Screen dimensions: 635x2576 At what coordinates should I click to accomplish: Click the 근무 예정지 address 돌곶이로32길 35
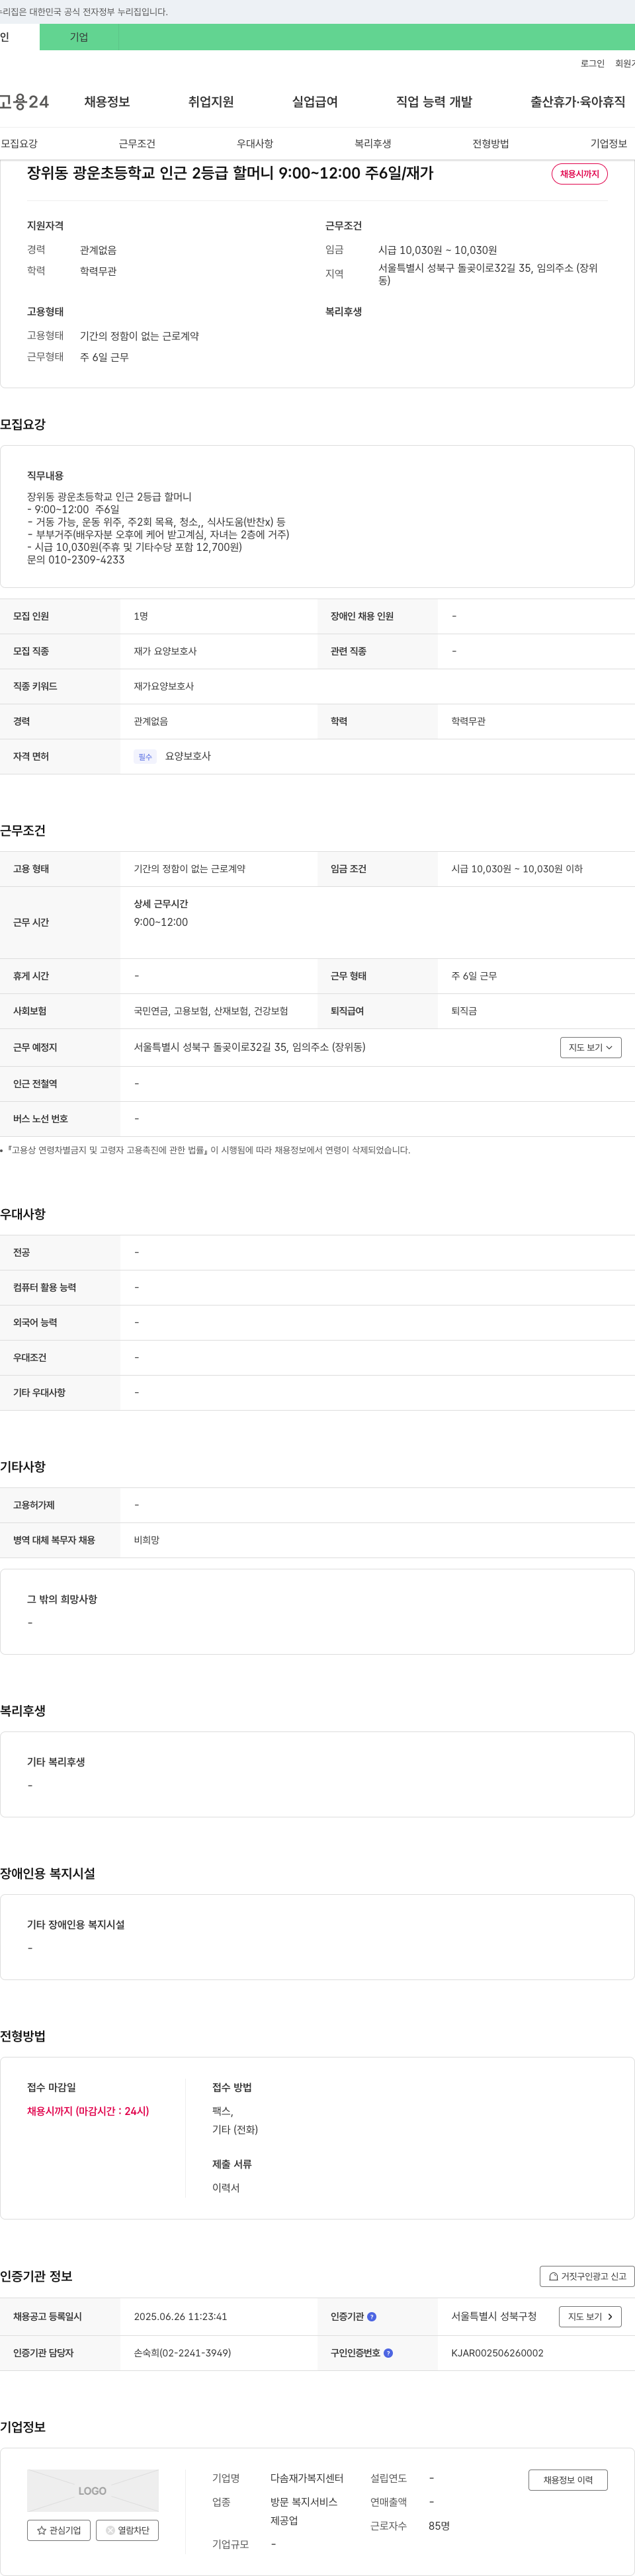coord(250,1047)
